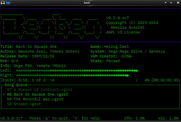Viewport: 181px width, 122px height.
Task: Click the ASCII art logo banner
Action: point(51,26)
